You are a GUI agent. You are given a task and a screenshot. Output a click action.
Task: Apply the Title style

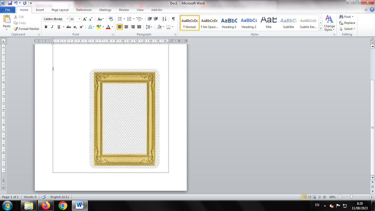point(268,23)
